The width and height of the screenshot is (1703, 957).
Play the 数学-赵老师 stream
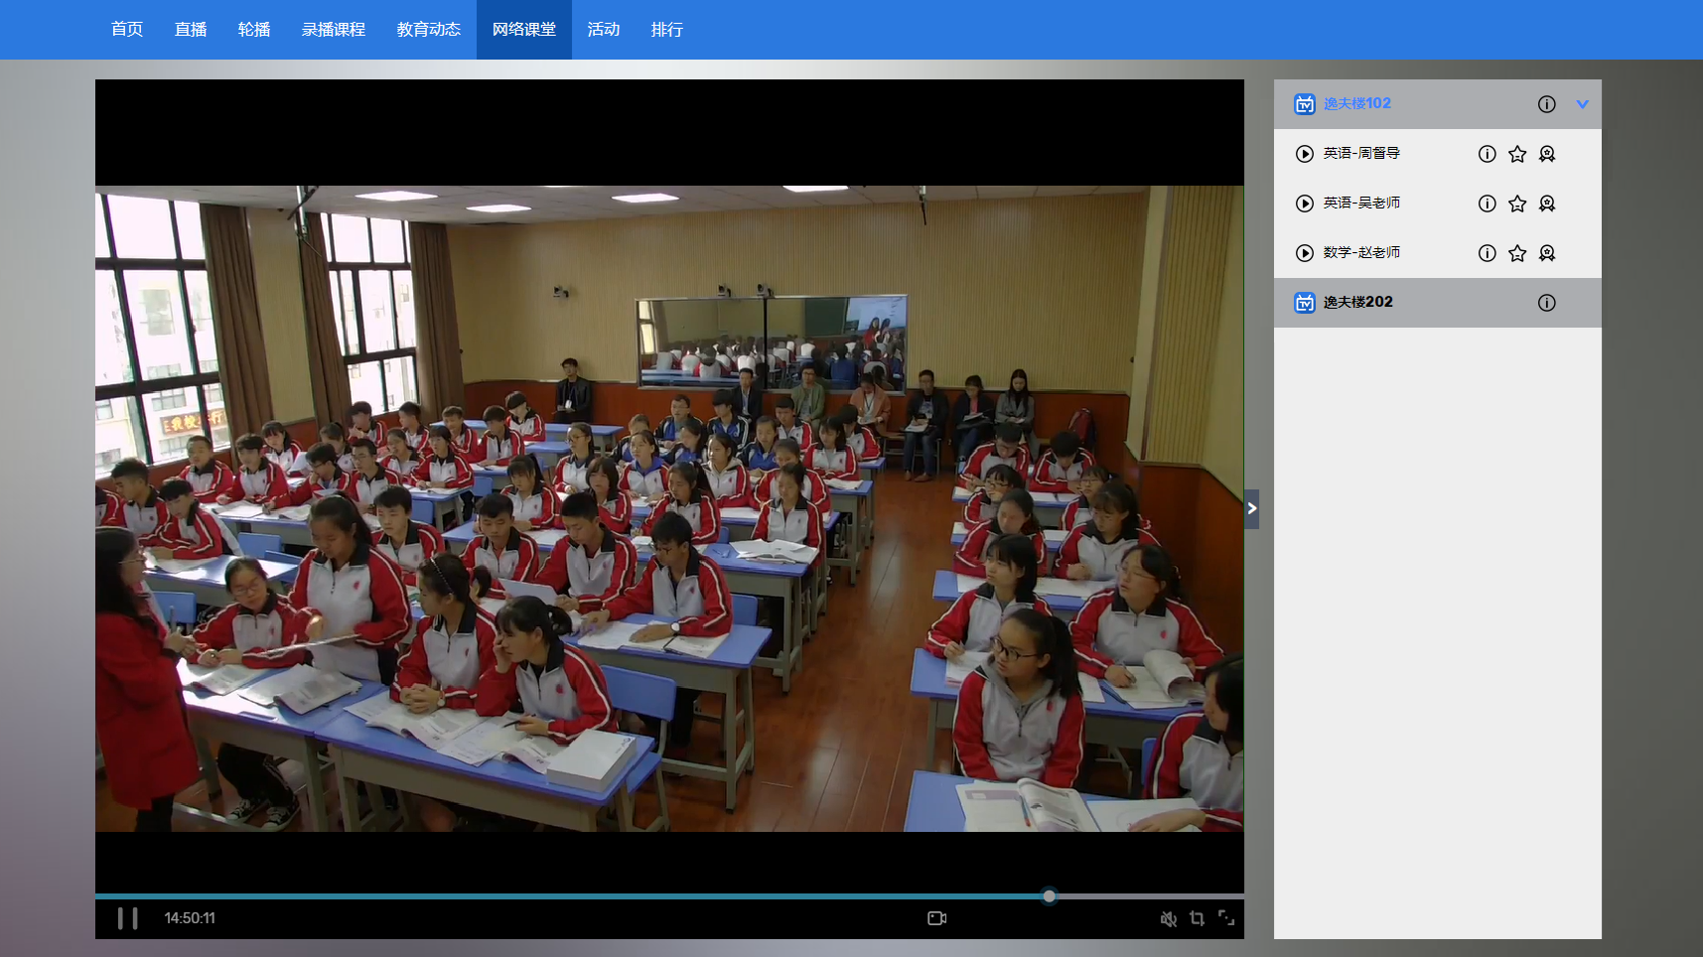1305,253
